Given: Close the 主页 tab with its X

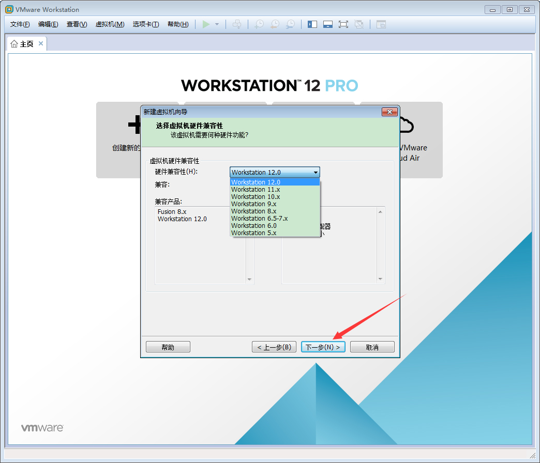Looking at the screenshot, I should pyautogui.click(x=41, y=43).
